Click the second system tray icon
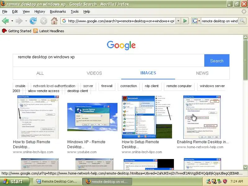 [x=214, y=181]
